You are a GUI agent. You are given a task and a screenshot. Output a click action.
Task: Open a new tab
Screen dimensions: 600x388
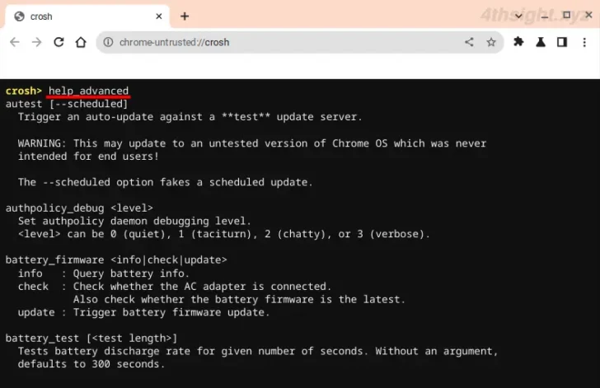click(x=185, y=16)
